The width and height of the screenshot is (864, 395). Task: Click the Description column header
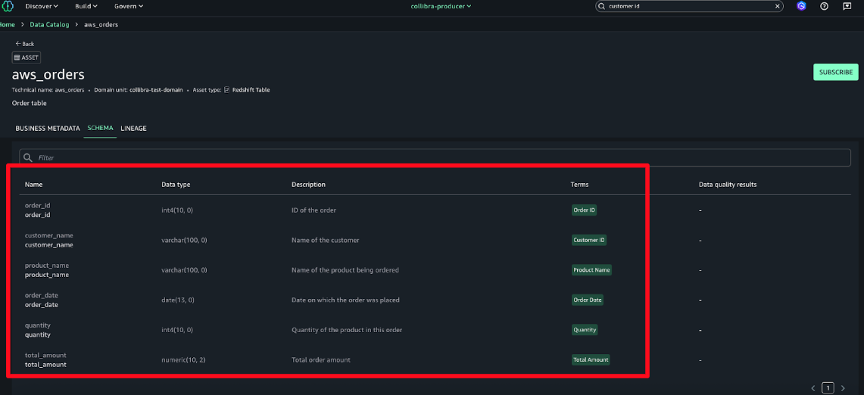coord(309,185)
